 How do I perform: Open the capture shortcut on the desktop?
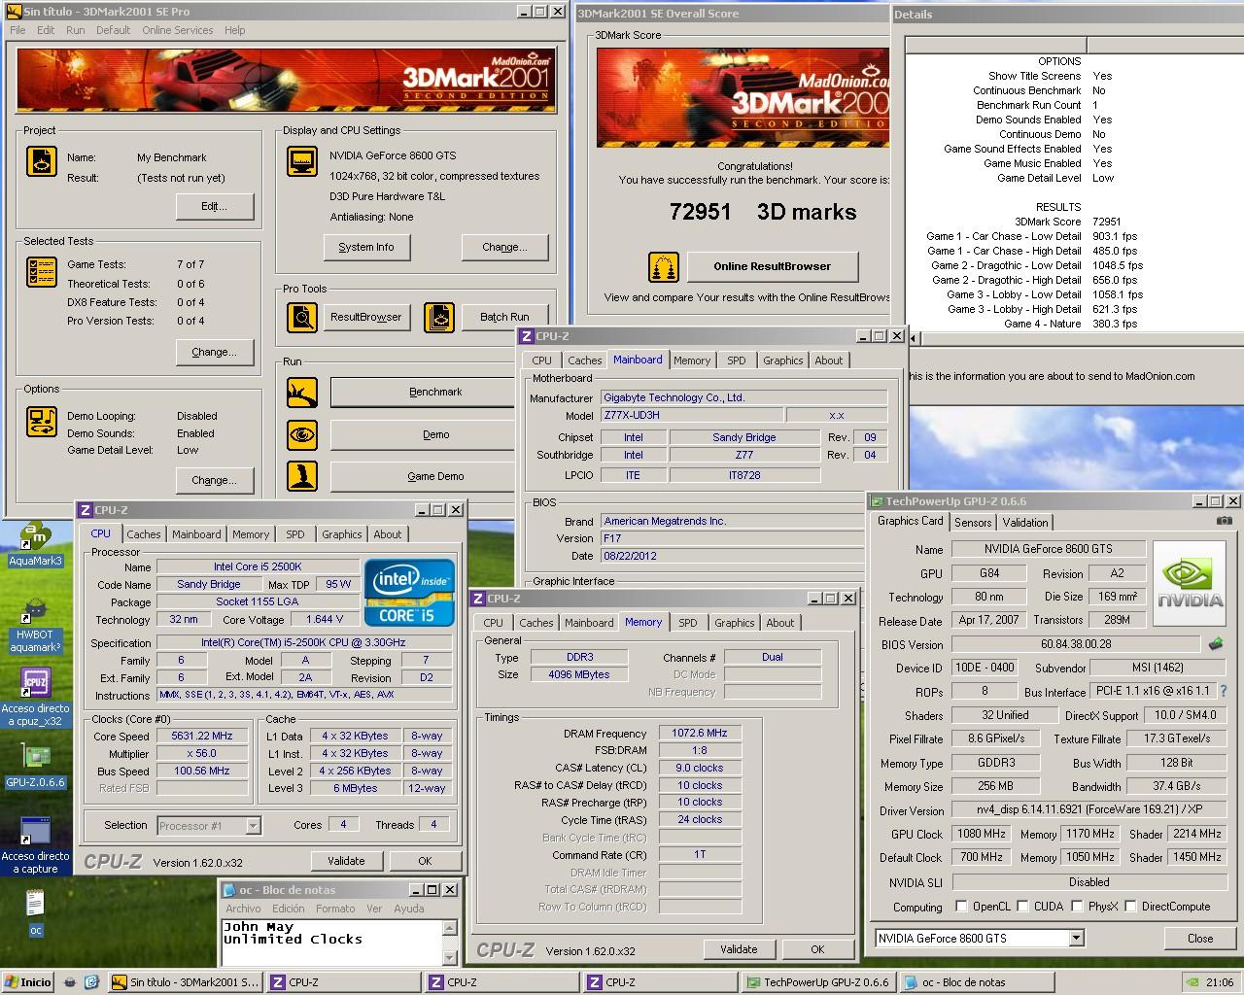pyautogui.click(x=35, y=845)
